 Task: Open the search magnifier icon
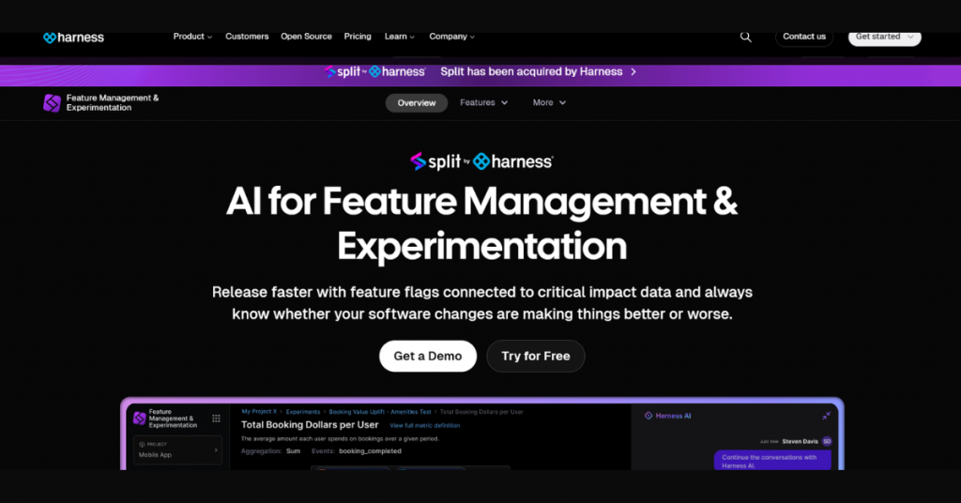coord(745,37)
